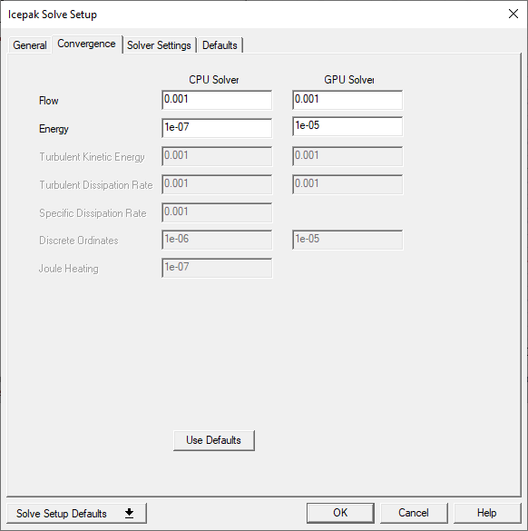The width and height of the screenshot is (528, 531).
Task: Click the Specific Dissipation Rate label
Action: coord(93,213)
